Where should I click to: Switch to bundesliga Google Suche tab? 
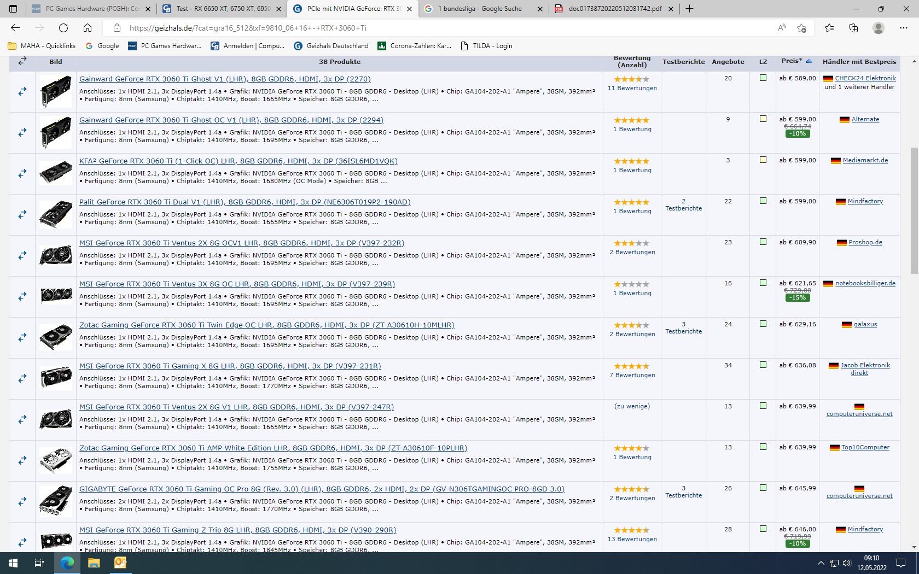click(x=484, y=9)
